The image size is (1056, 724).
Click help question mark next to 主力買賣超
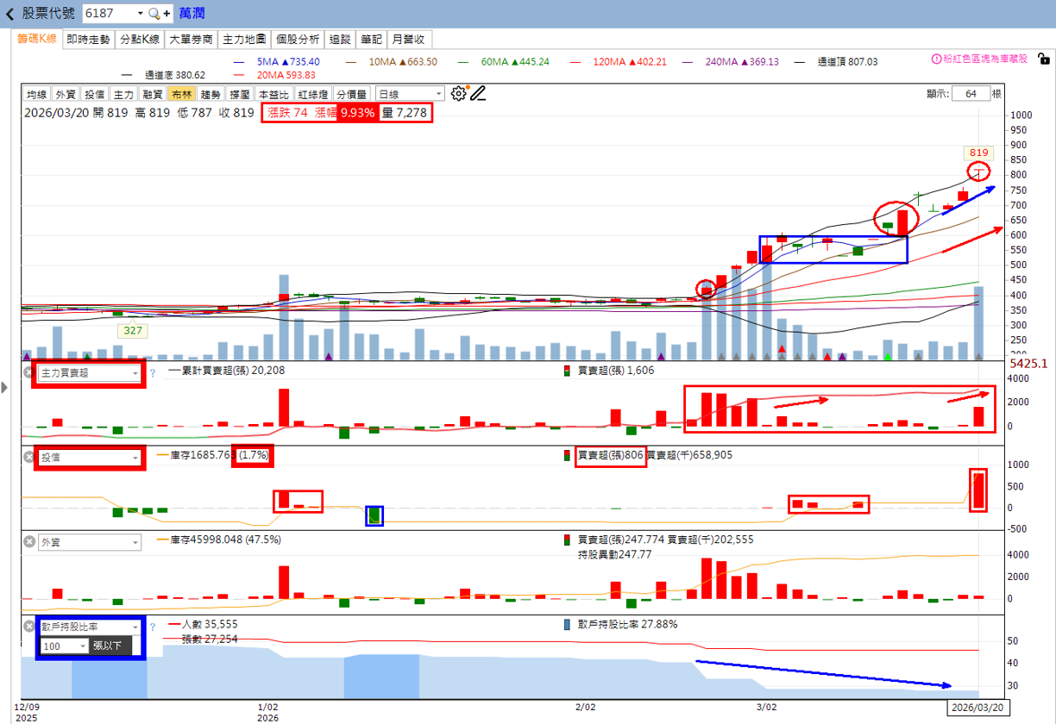[x=152, y=373]
